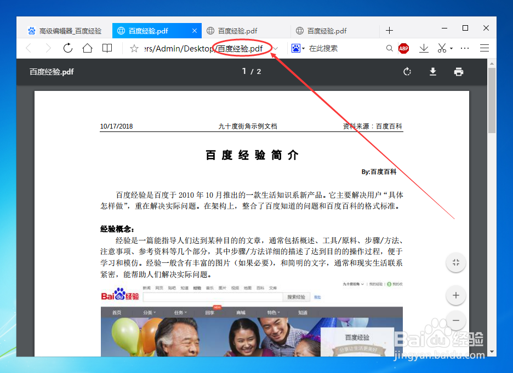513x373 pixels.
Task: Maximize the browser window
Action: (465, 28)
